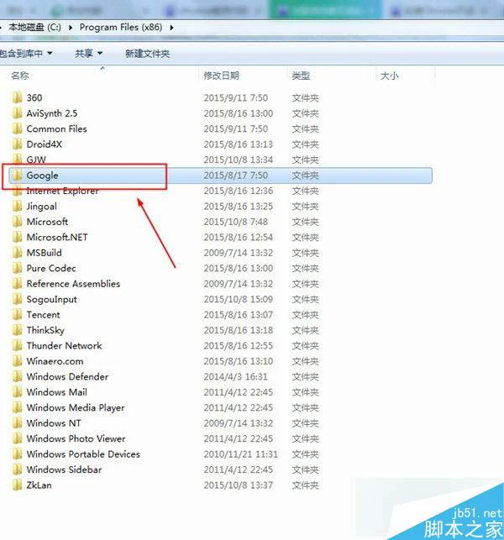The image size is (504, 540).
Task: Click the 360 folder icon
Action: click(17, 97)
